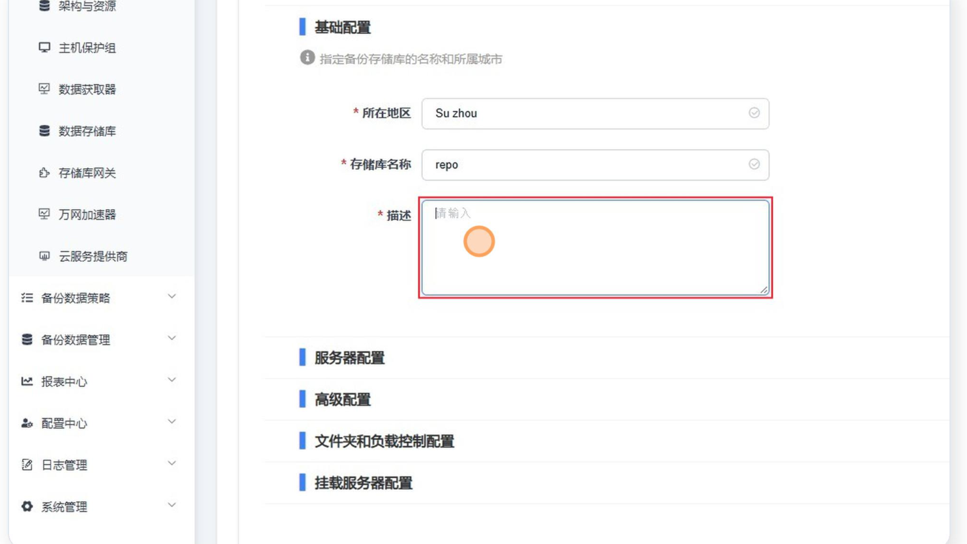Click the 系统管理 gear icon
The image size is (967, 544).
point(27,506)
